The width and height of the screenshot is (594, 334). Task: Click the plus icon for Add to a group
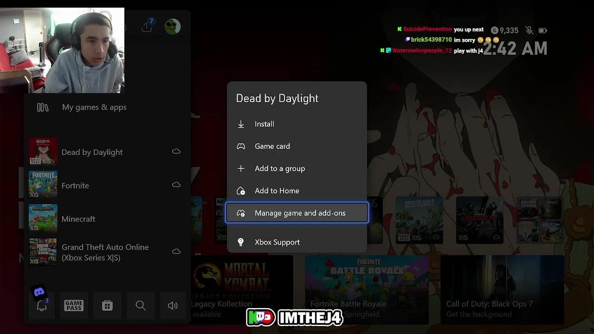pos(241,168)
